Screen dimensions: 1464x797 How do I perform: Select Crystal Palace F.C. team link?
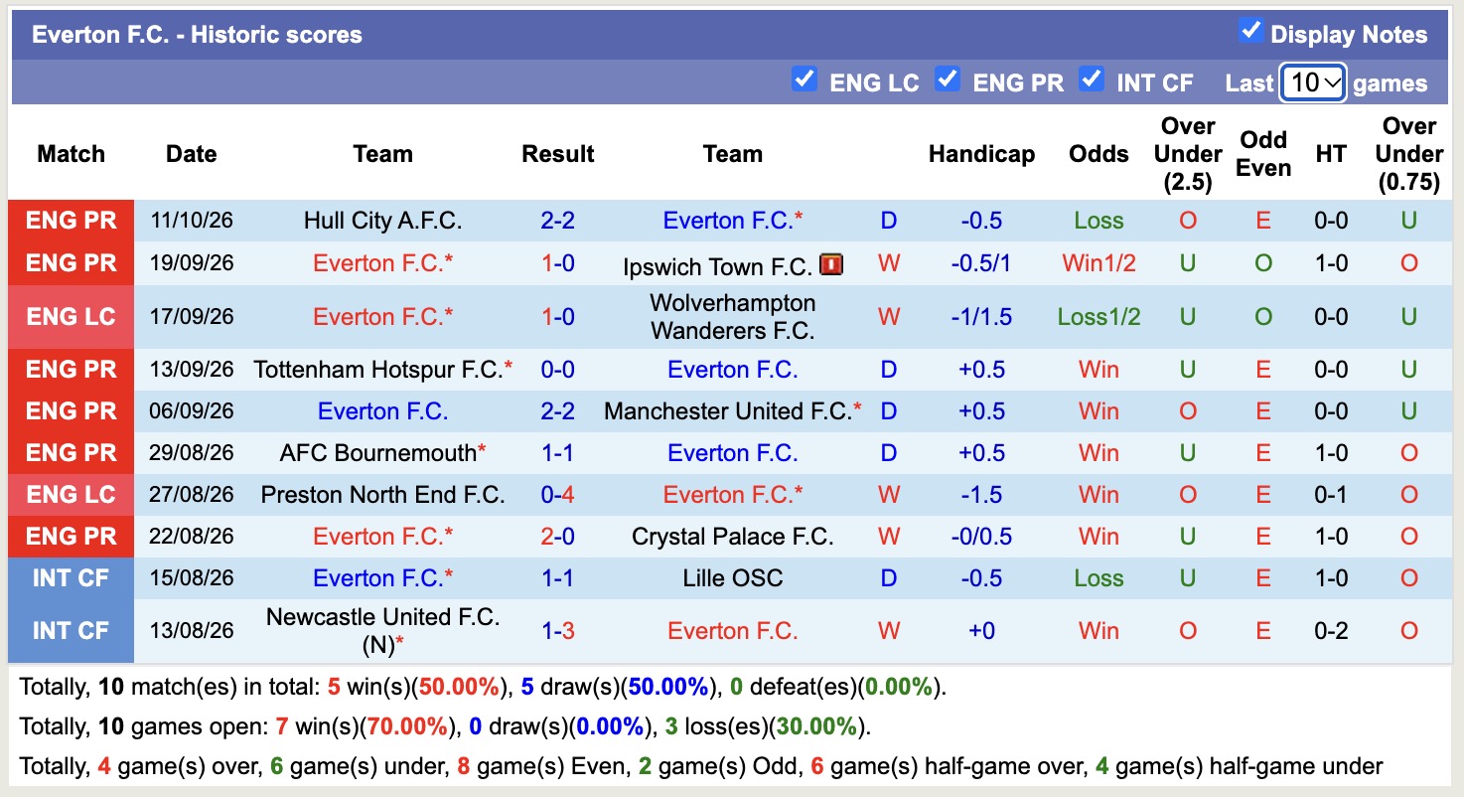click(733, 537)
